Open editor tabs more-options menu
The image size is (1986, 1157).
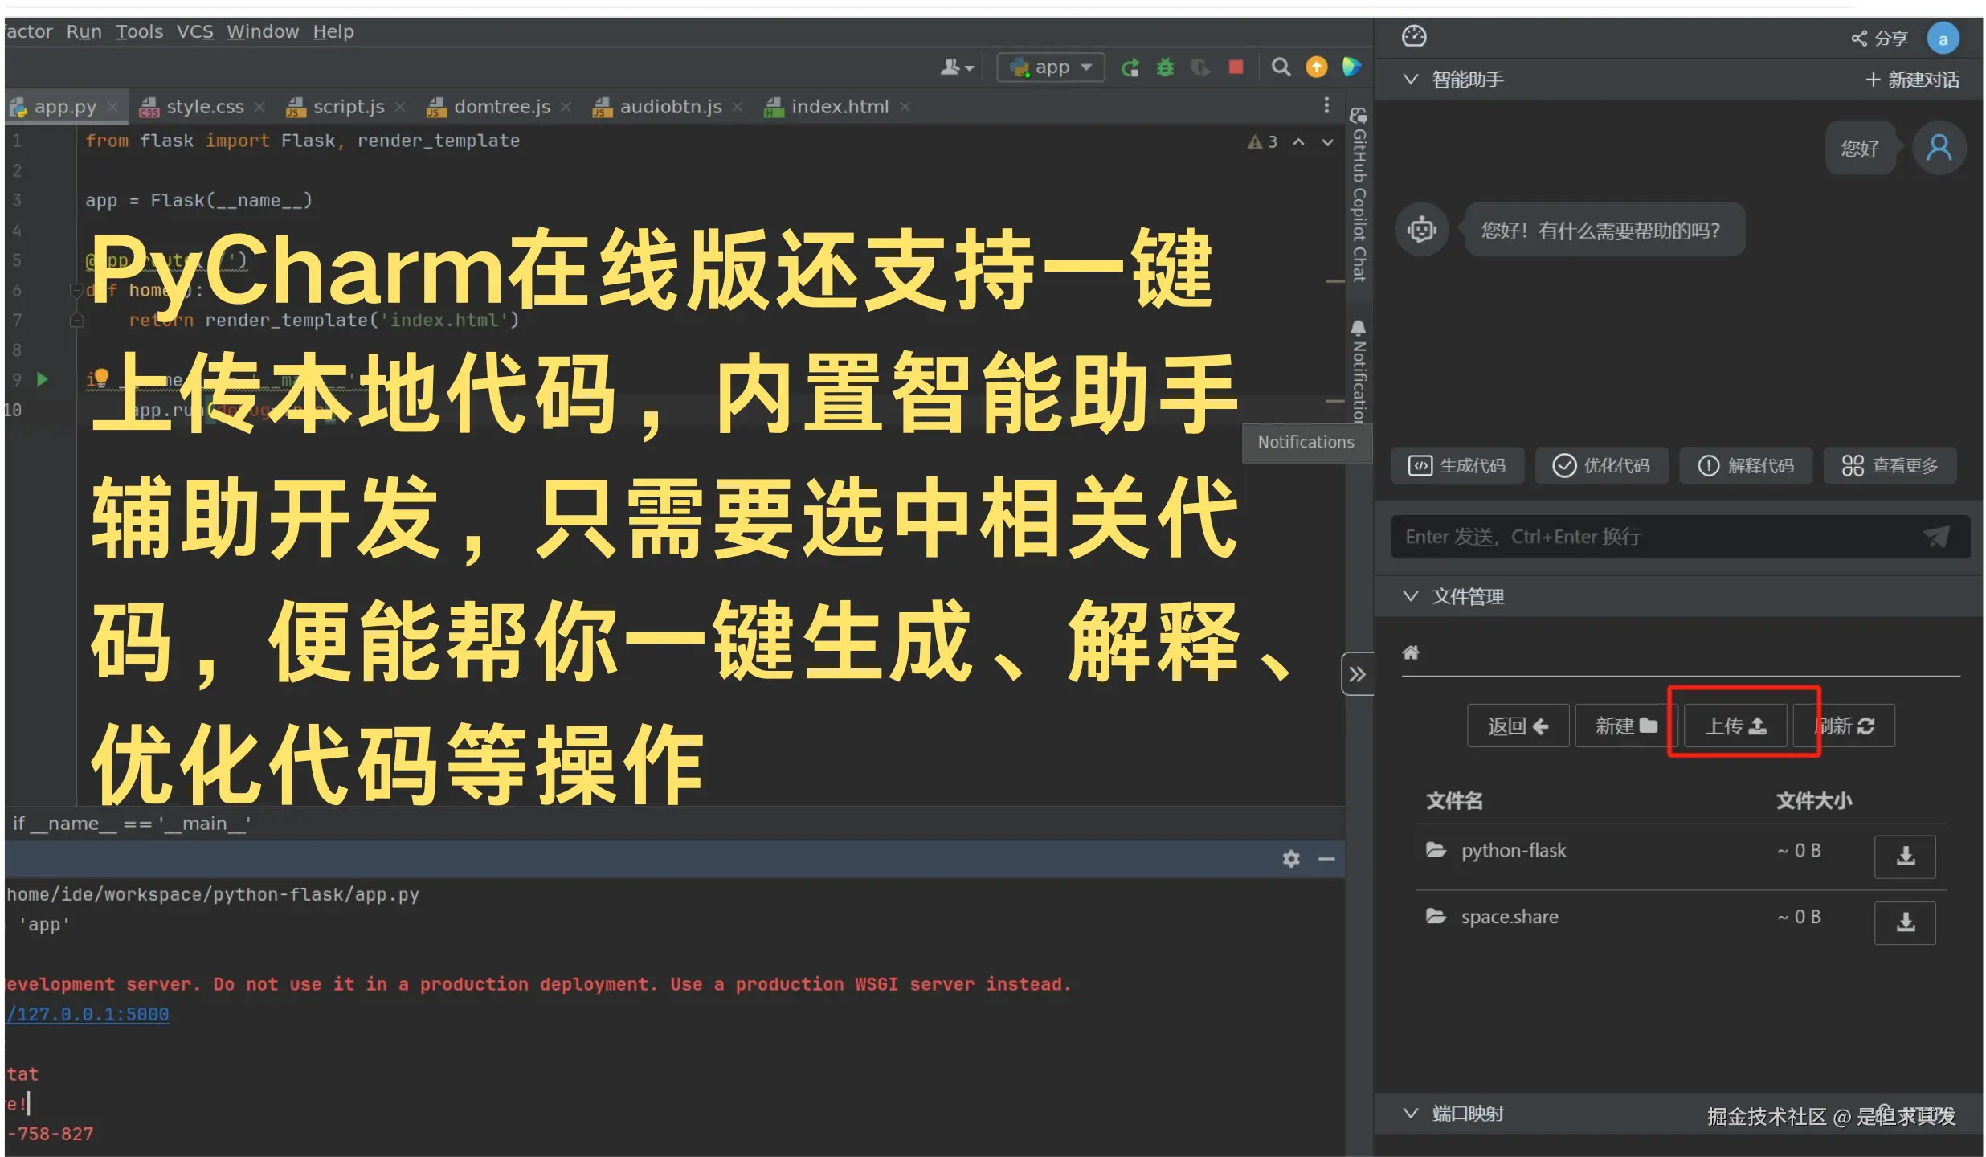[x=1326, y=105]
